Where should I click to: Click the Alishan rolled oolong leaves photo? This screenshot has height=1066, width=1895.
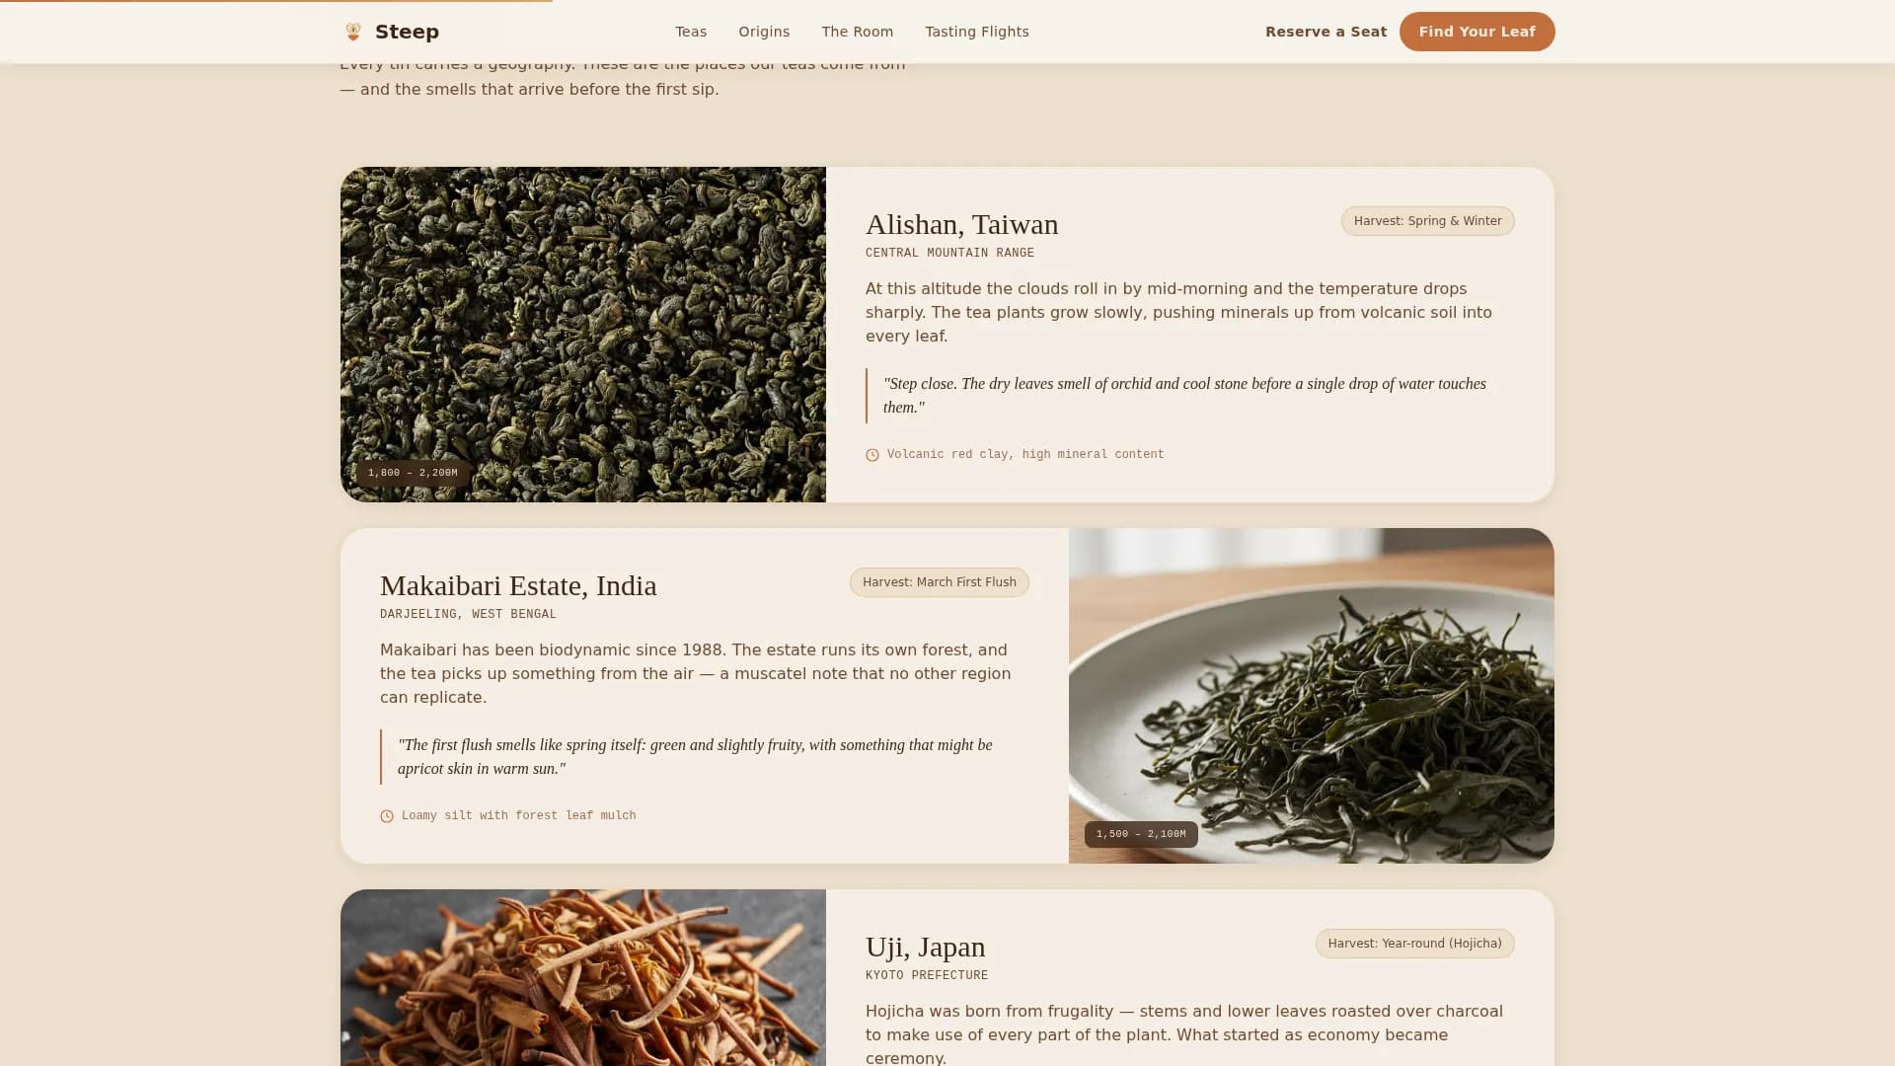pyautogui.click(x=583, y=335)
